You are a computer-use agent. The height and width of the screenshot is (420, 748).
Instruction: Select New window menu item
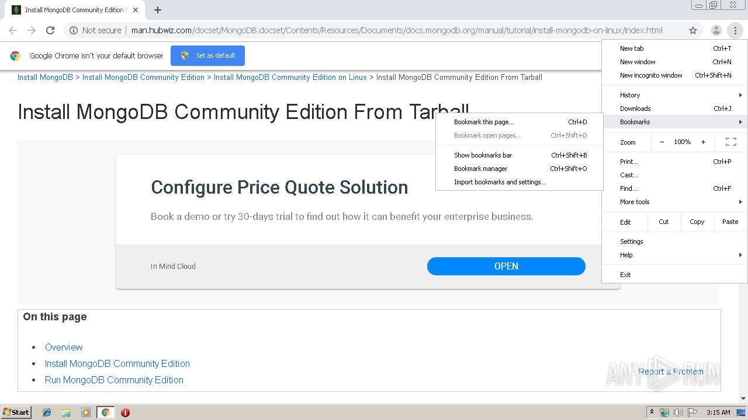click(x=674, y=62)
